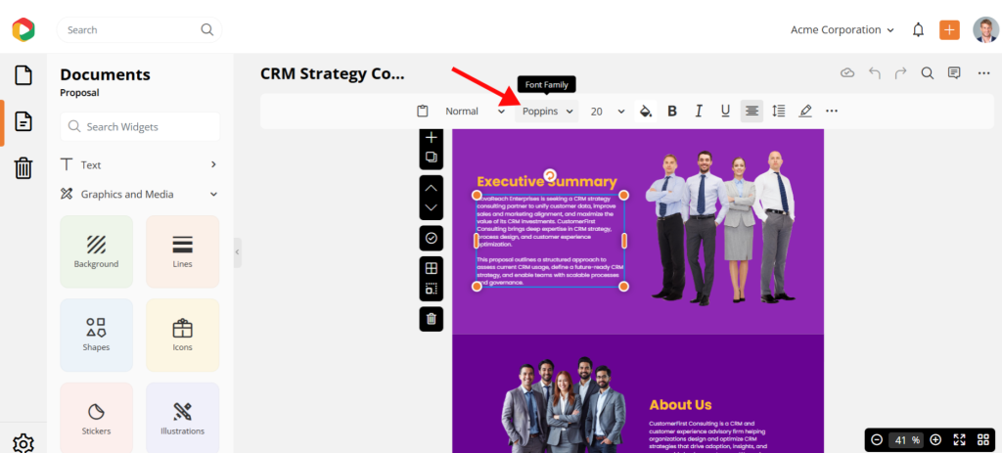
Task: Click the add section plus icon
Action: [432, 137]
